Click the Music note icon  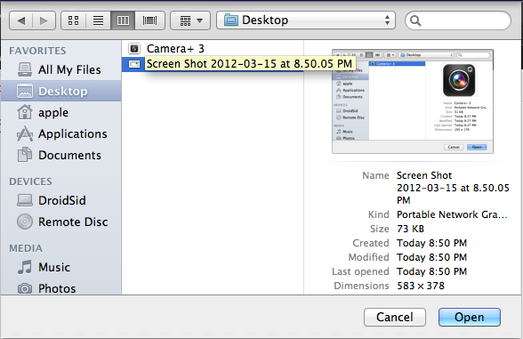click(x=25, y=267)
